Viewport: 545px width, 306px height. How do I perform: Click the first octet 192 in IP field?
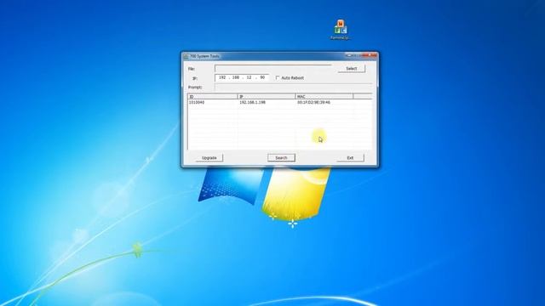222,77
